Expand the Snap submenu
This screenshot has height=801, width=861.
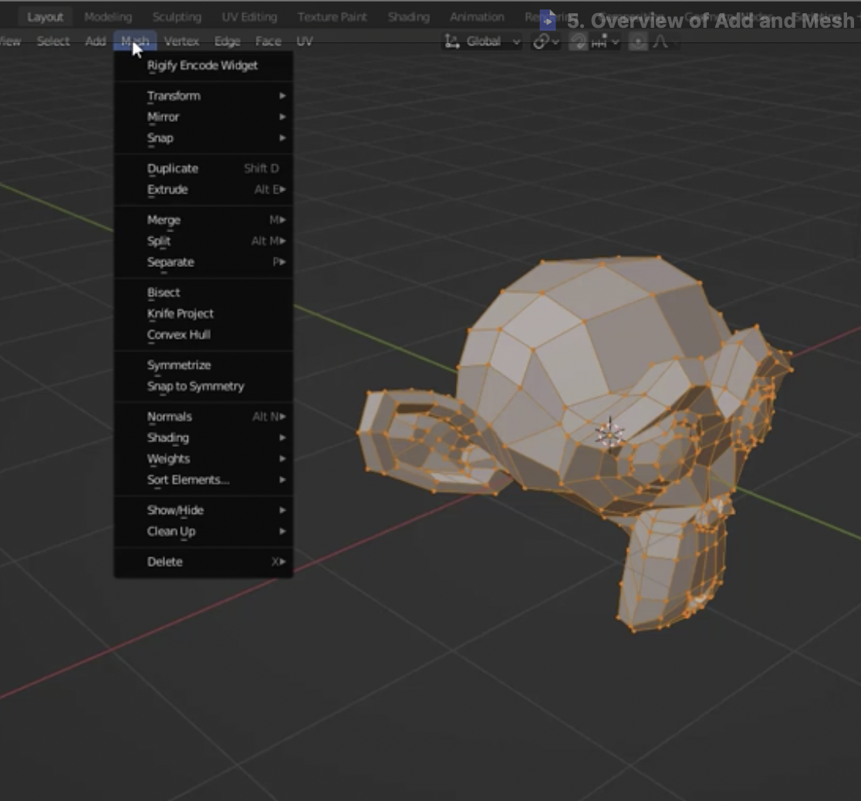pos(203,138)
